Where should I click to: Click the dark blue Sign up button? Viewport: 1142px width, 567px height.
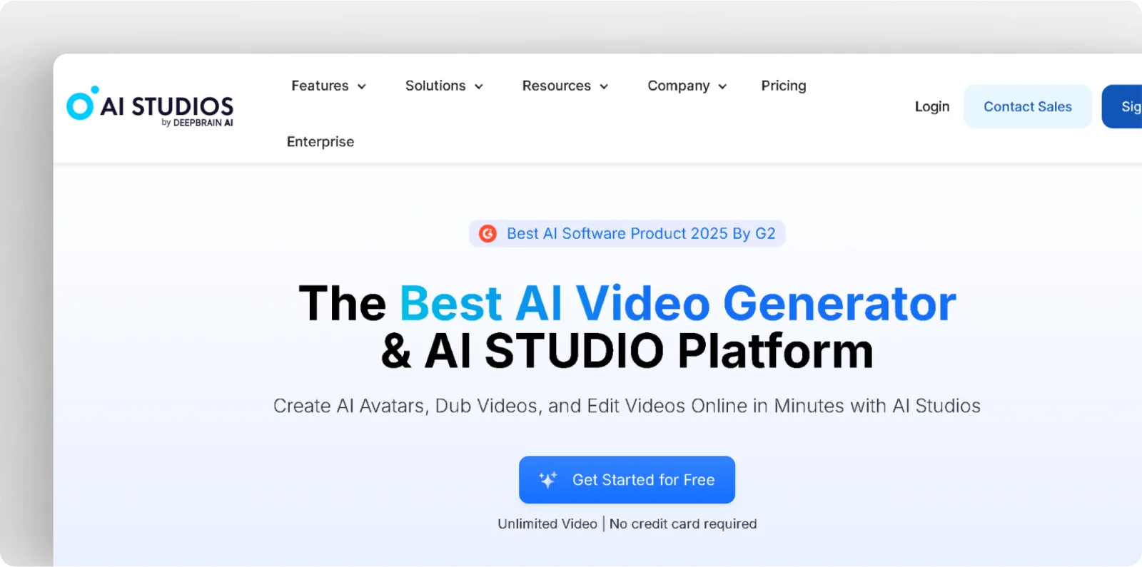1126,106
